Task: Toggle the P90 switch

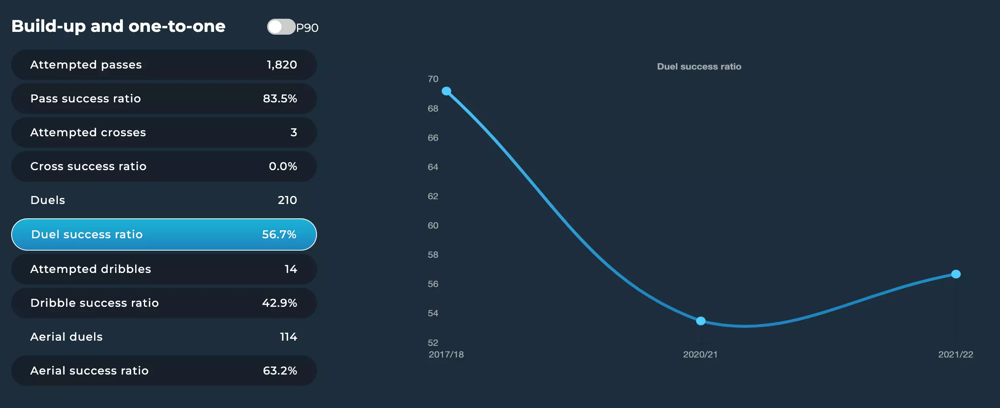Action: 281,27
